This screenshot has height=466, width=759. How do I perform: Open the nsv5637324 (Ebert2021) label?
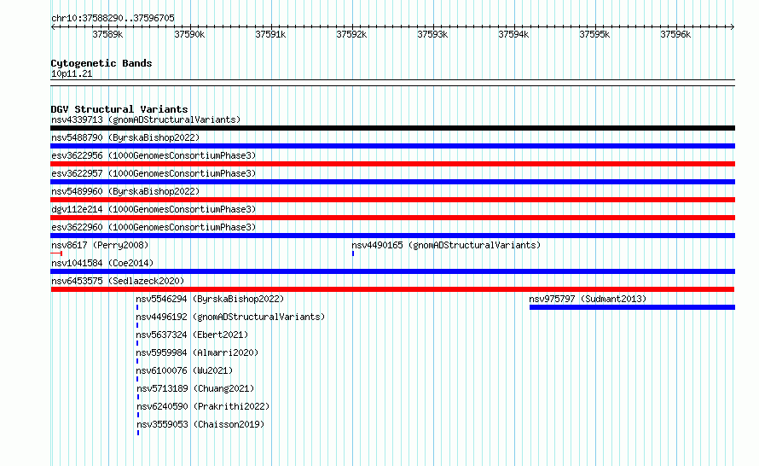pyautogui.click(x=192, y=335)
